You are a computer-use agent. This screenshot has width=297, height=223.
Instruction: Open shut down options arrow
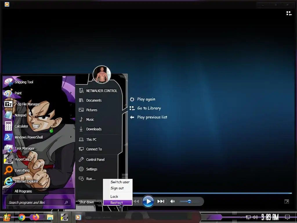coord(99,202)
